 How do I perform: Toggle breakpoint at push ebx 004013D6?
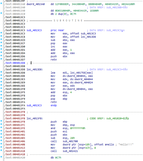1,56
